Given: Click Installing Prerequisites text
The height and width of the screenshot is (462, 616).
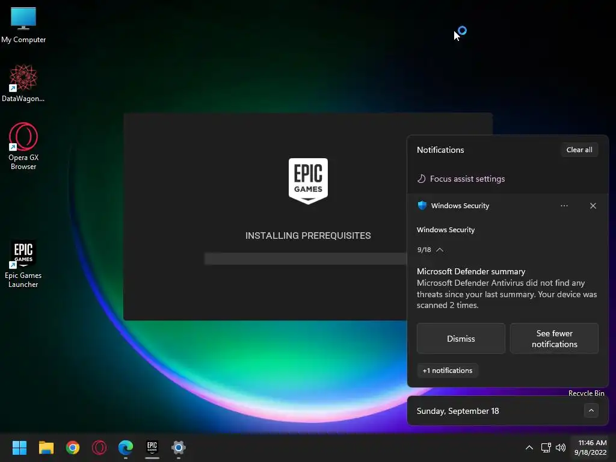Looking at the screenshot, I should point(308,236).
